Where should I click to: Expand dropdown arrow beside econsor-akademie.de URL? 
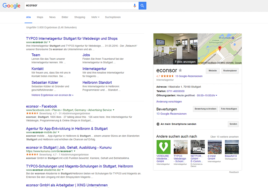click(62, 170)
